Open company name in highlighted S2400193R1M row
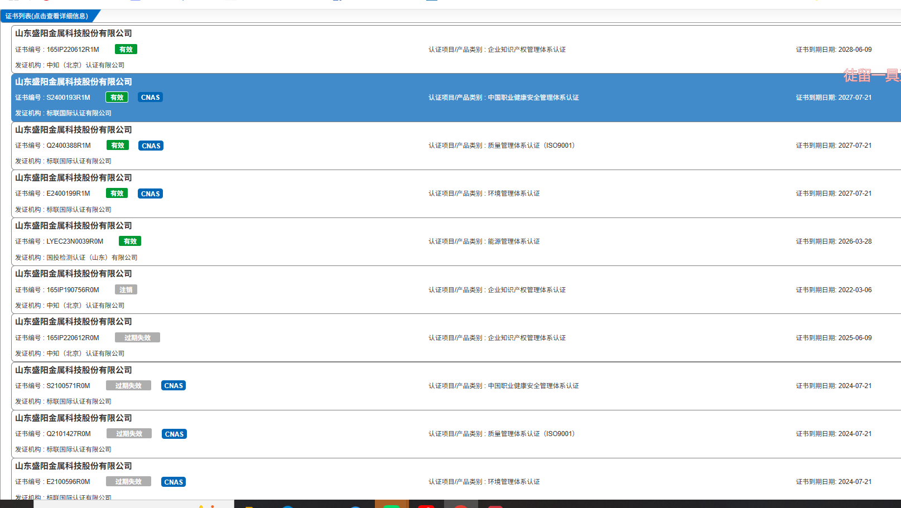Viewport: 901px width, 508px height. [74, 82]
